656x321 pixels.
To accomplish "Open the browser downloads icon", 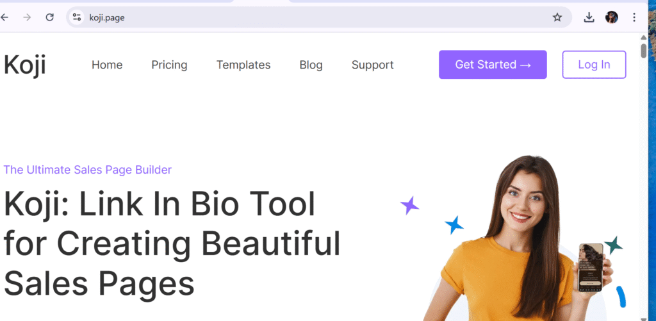I will (x=589, y=17).
